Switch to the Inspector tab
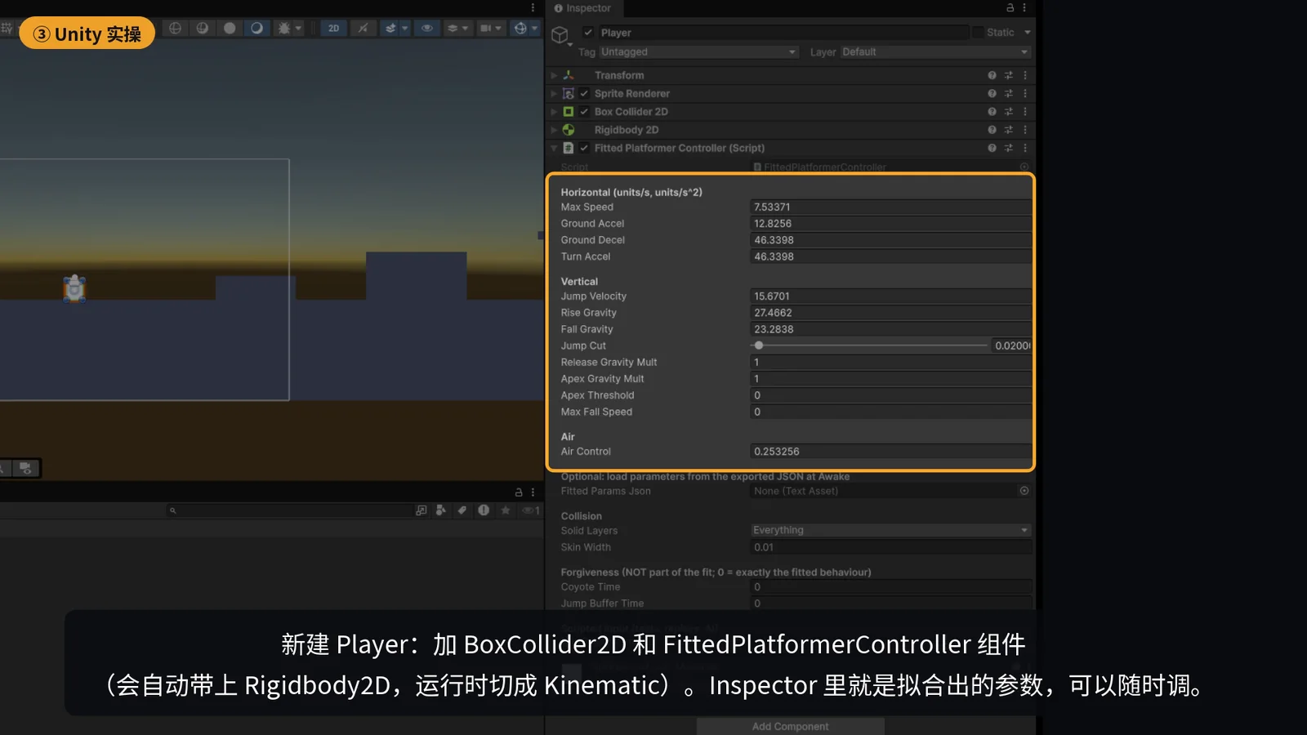Image resolution: width=1307 pixels, height=735 pixels. 582,8
